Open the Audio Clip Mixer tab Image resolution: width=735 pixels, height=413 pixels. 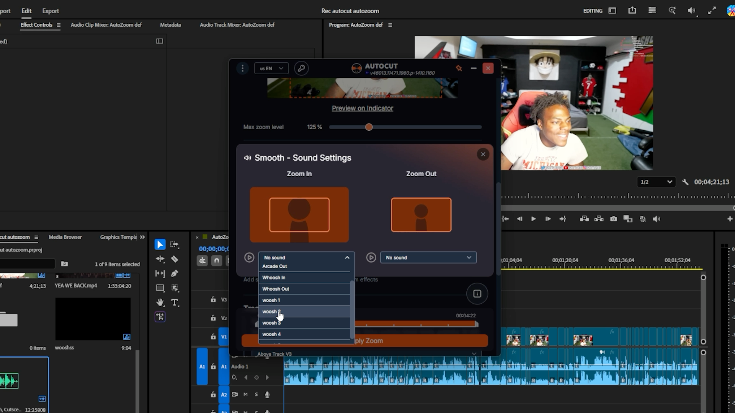pyautogui.click(x=106, y=25)
